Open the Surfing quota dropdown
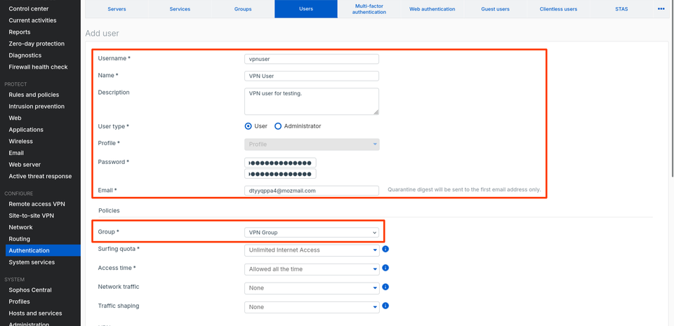 (x=312, y=250)
